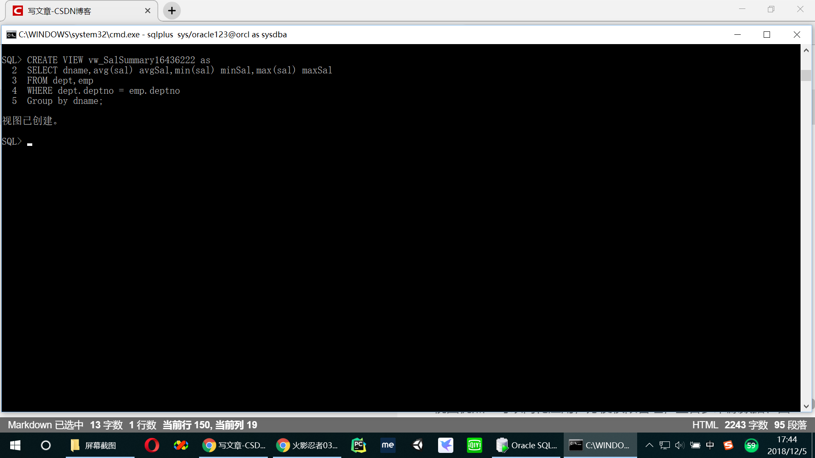The height and width of the screenshot is (458, 815).
Task: Click the Sogou input tray icon
Action: click(728, 445)
